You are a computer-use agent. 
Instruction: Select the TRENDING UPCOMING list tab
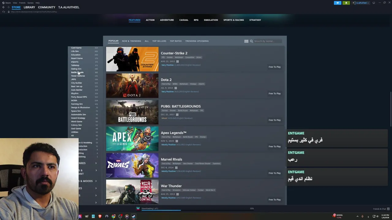(197, 41)
